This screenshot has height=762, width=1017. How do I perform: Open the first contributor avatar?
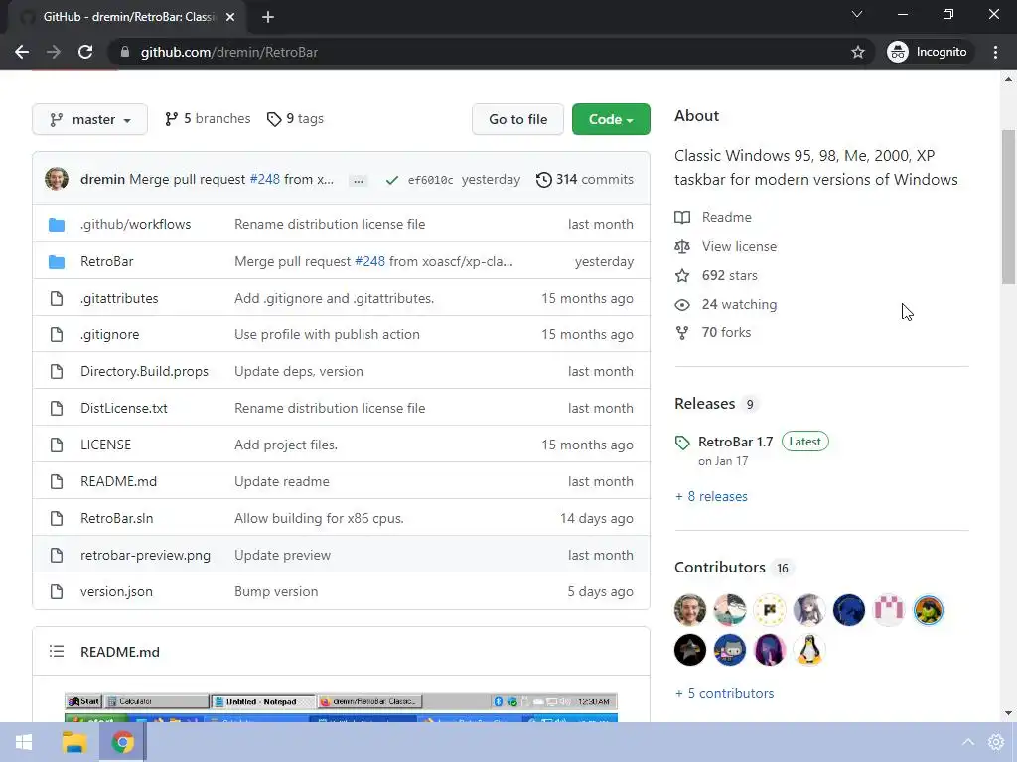690,610
